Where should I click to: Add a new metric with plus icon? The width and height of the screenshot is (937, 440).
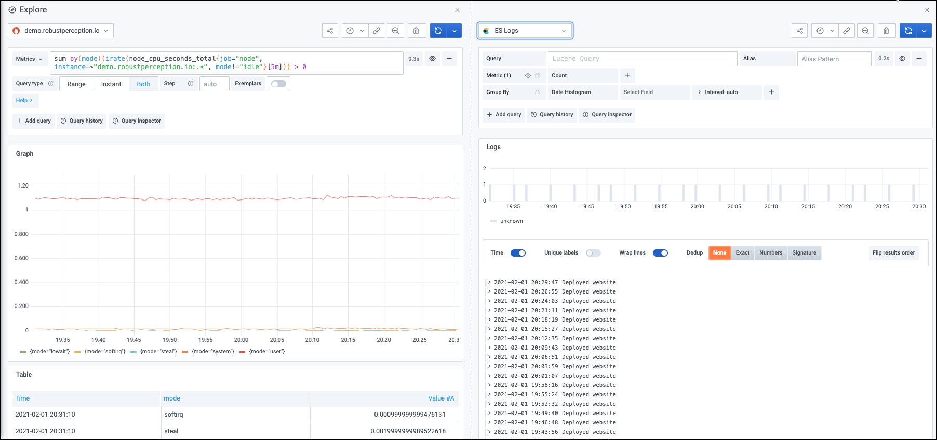coord(627,76)
